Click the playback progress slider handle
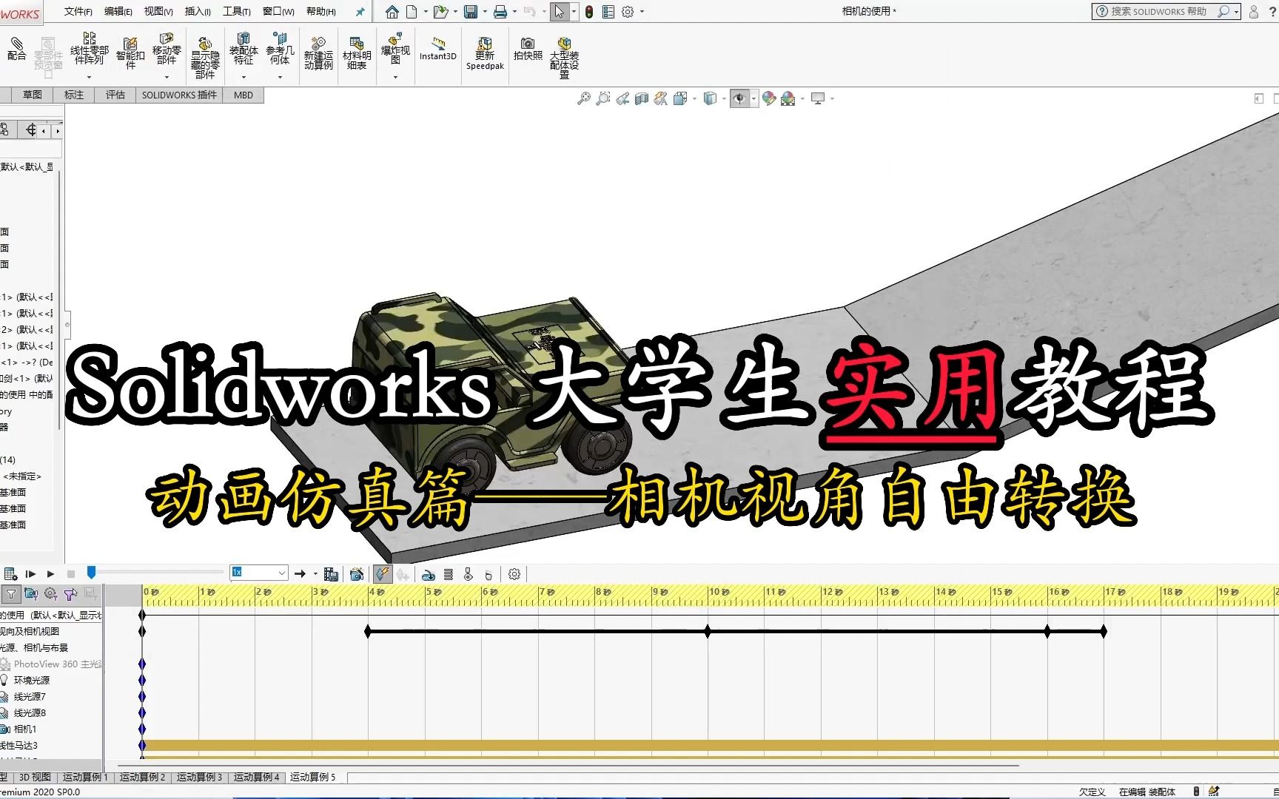This screenshot has height=799, width=1279. pyautogui.click(x=91, y=573)
